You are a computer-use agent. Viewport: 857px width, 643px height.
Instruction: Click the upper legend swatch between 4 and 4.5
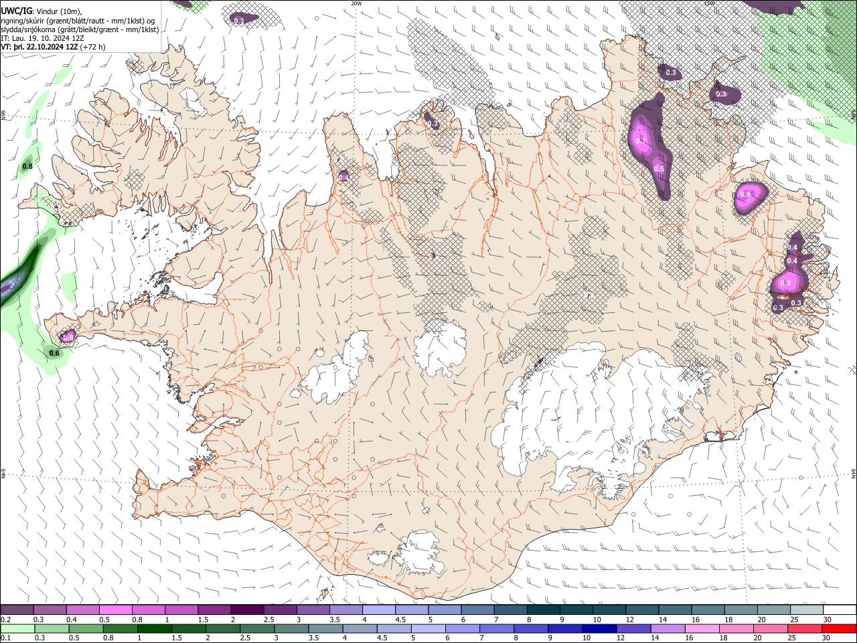click(x=379, y=610)
